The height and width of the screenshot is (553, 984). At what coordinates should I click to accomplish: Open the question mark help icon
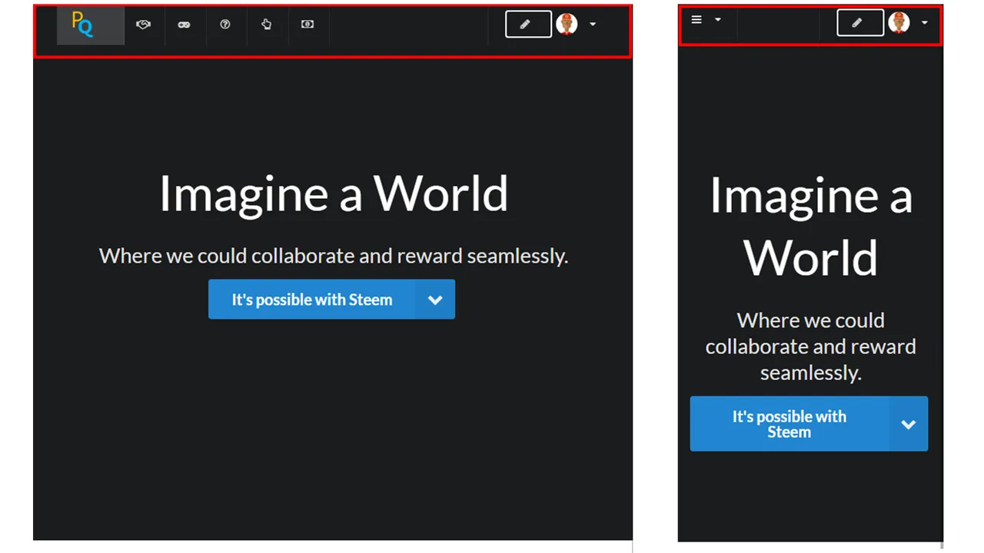click(x=225, y=25)
